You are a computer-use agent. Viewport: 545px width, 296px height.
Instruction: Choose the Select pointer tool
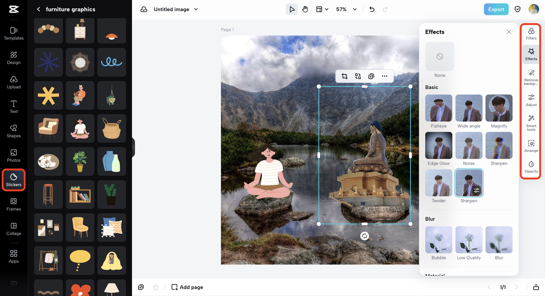coord(292,9)
